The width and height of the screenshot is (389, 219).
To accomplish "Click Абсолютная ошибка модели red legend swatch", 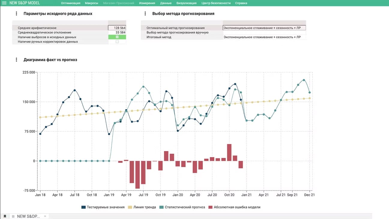I will point(211,207).
